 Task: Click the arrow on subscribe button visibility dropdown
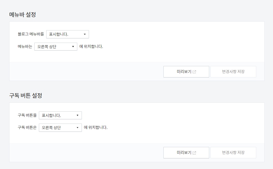[x=78, y=115]
